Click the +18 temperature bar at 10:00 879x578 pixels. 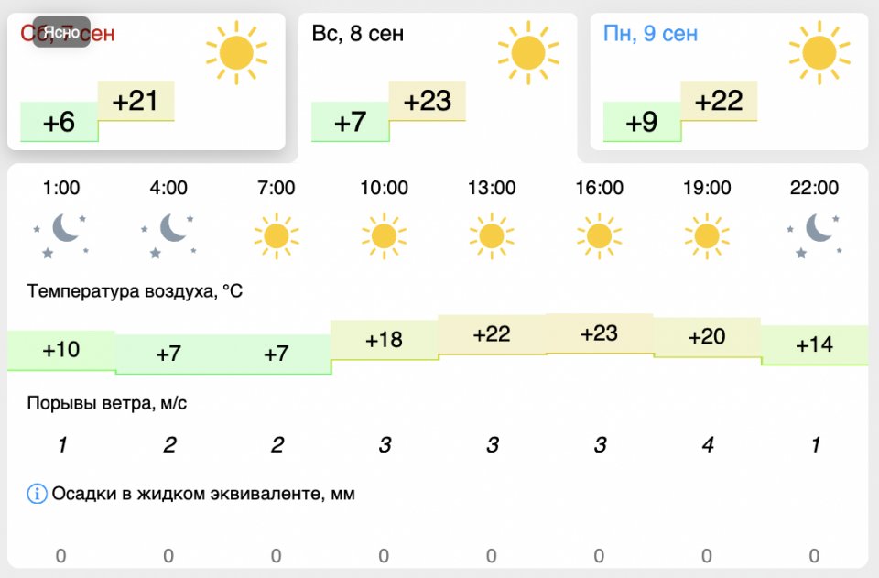[384, 340]
